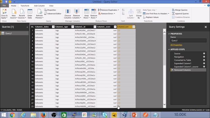Click Use First Row As Headers

click(156, 14)
